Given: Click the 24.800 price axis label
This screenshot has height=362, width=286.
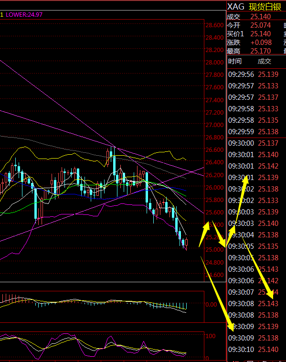Looking at the screenshot, I should coord(214,262).
